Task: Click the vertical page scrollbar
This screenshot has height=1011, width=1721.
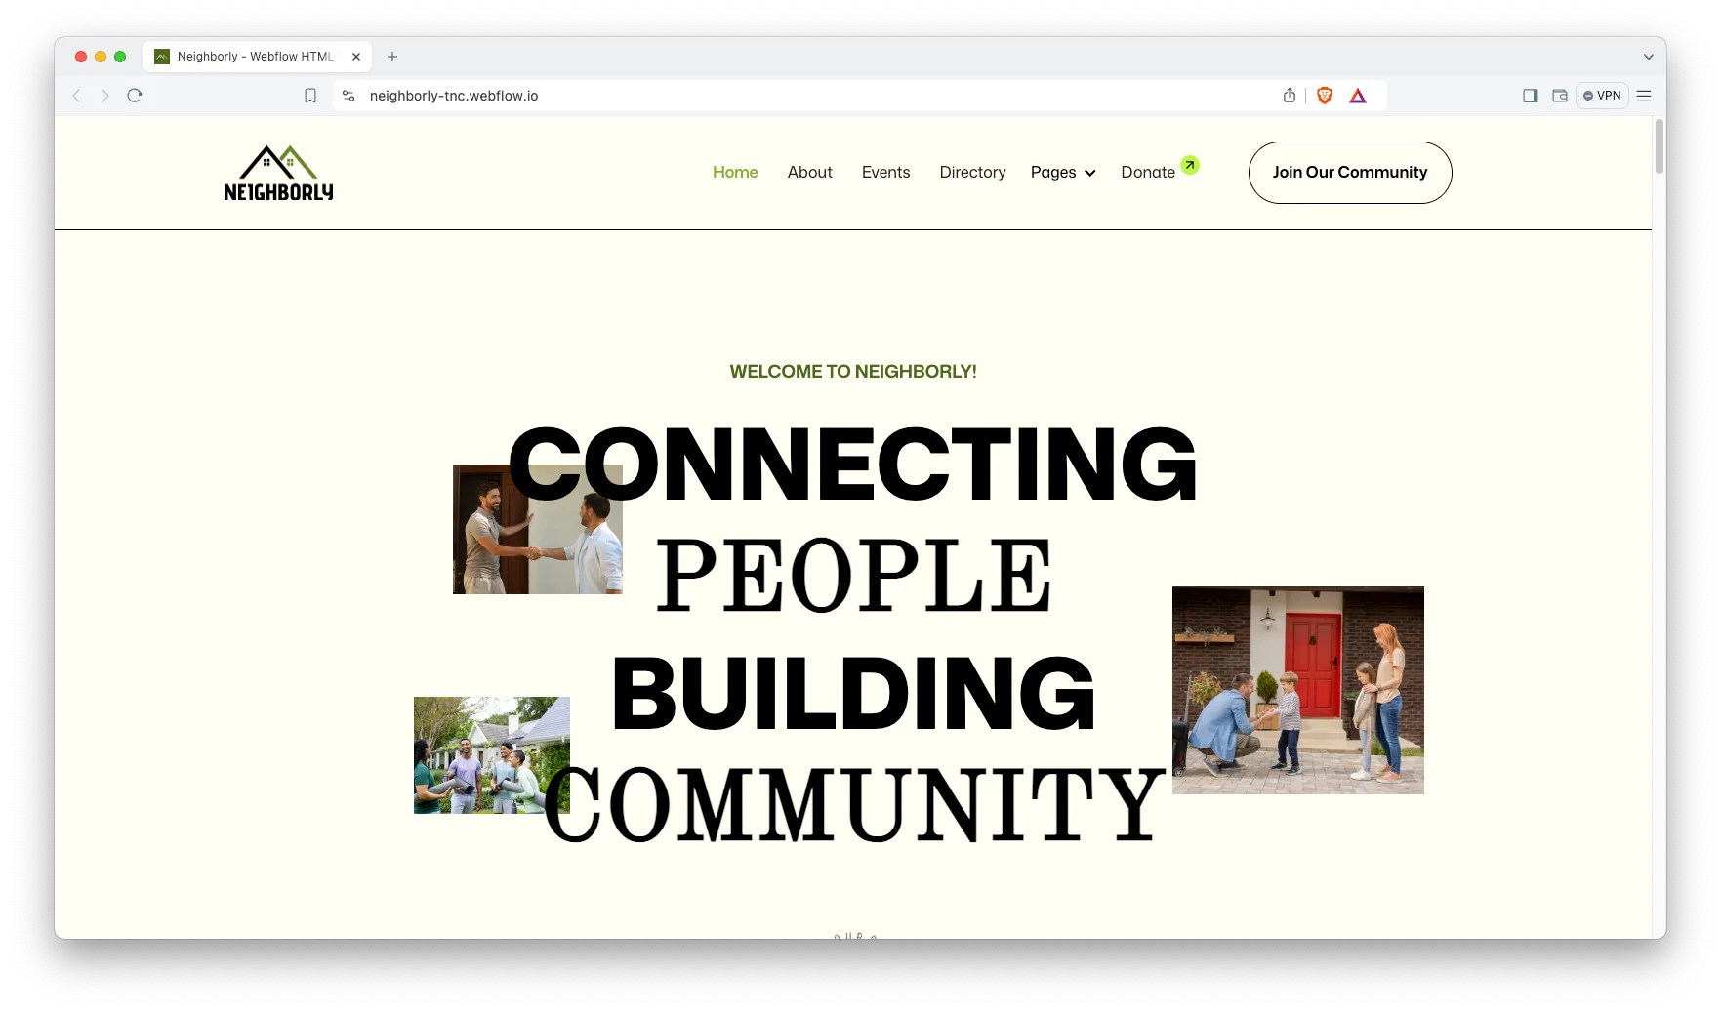Action: (1659, 146)
